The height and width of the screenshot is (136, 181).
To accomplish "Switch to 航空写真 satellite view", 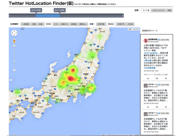I will point(136,29).
